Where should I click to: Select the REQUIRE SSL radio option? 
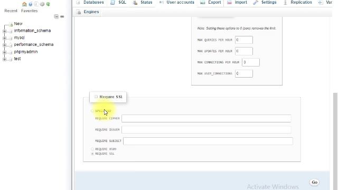[92, 154]
